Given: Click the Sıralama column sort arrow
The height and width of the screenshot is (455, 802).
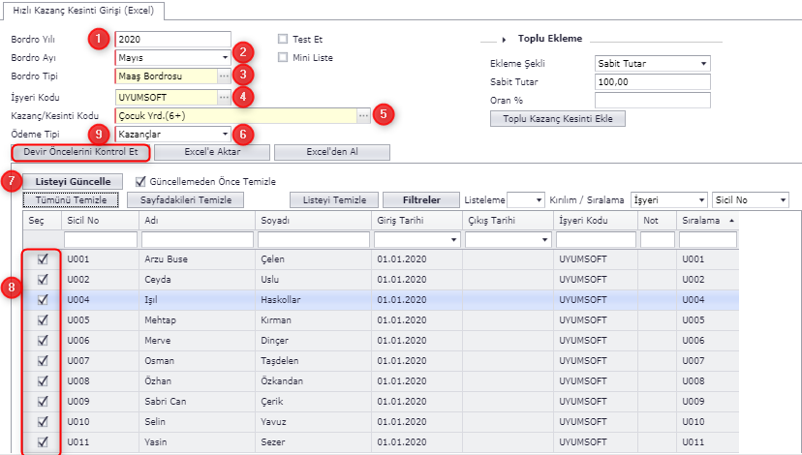Looking at the screenshot, I should click(730, 220).
